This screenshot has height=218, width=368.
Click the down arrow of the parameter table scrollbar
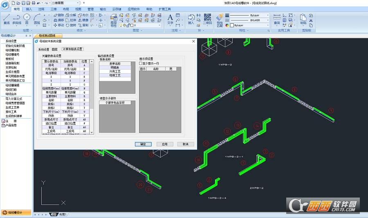click(92, 133)
